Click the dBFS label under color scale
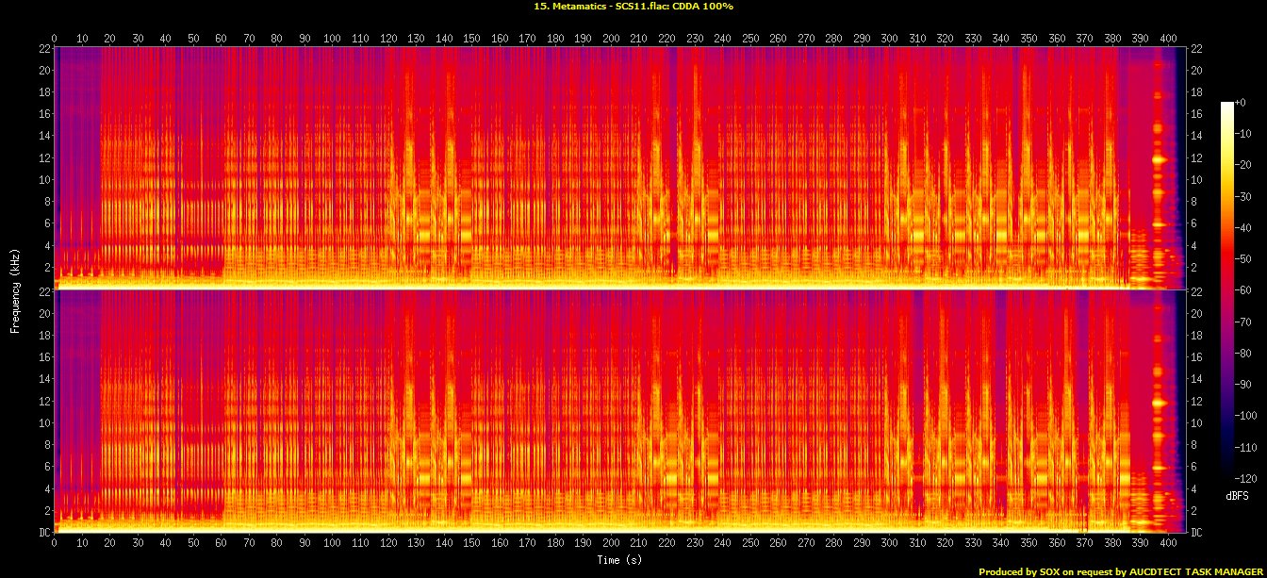This screenshot has width=1267, height=578. (x=1237, y=495)
